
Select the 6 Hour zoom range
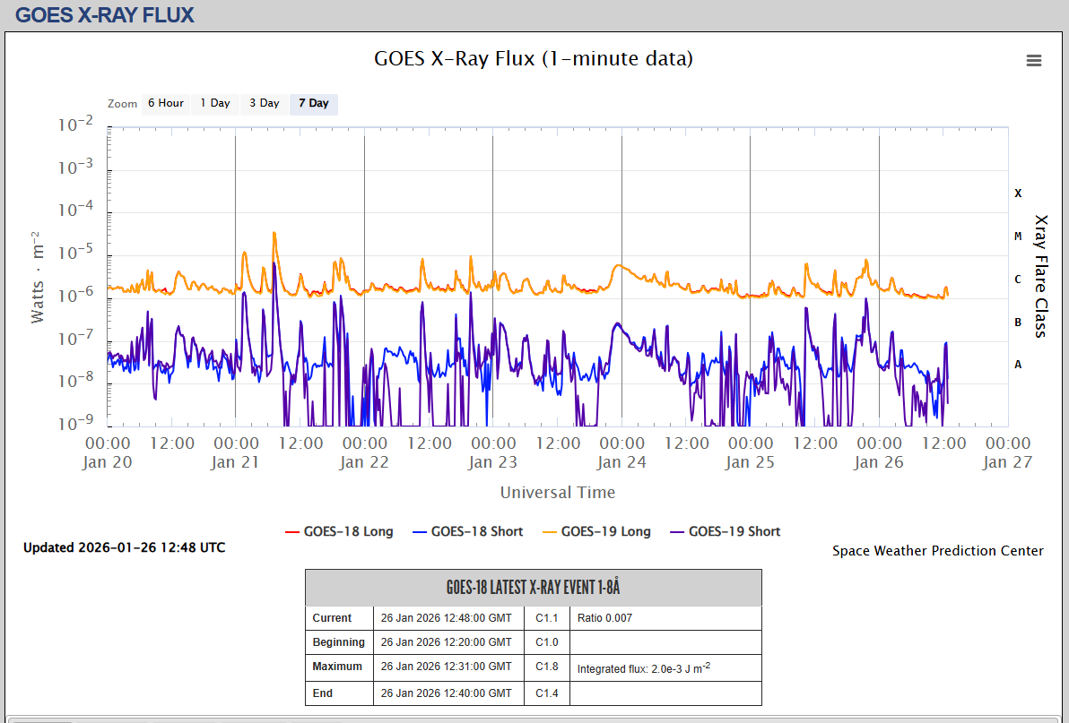[x=165, y=103]
